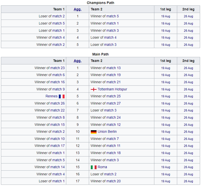Click 26 Aug in the Roma row

pos(188,167)
